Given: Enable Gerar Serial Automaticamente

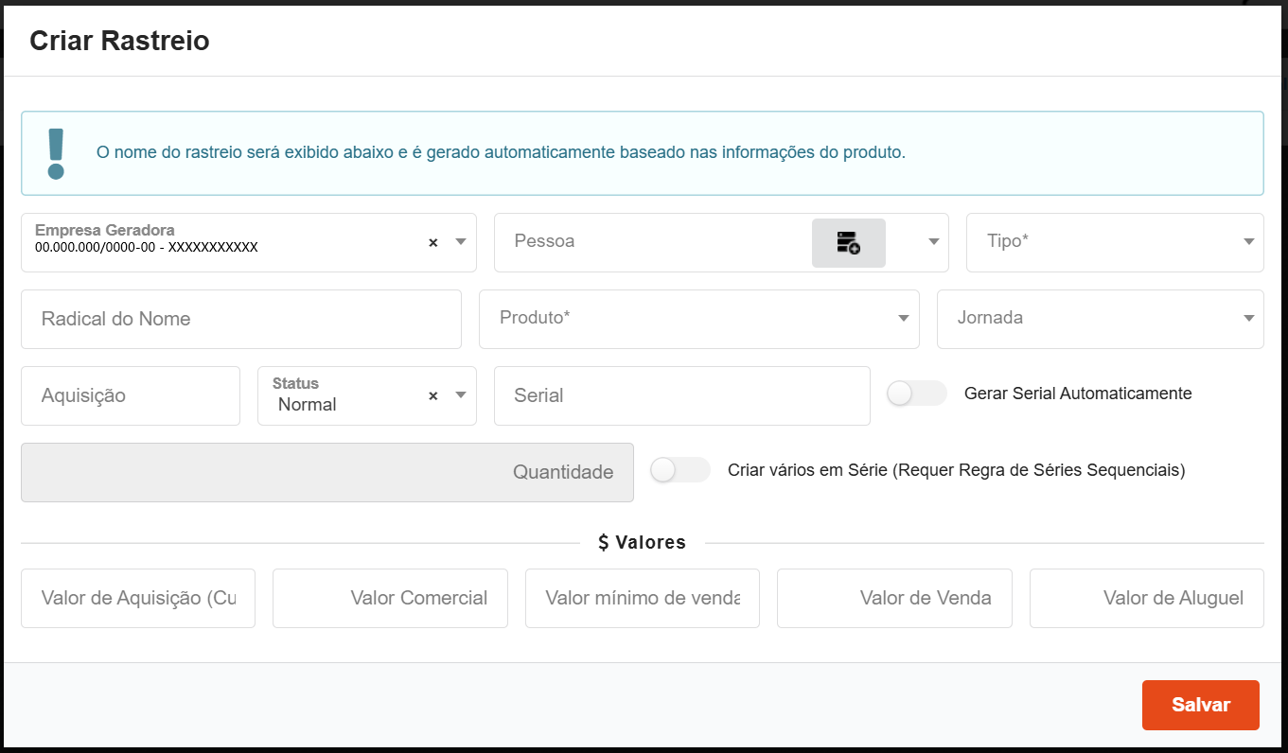Looking at the screenshot, I should tap(916, 392).
